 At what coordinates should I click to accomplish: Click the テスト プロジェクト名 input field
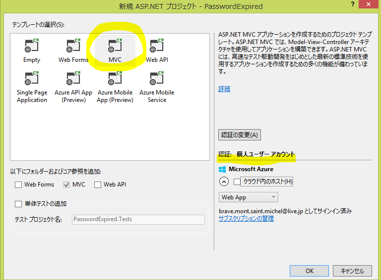pos(138,220)
